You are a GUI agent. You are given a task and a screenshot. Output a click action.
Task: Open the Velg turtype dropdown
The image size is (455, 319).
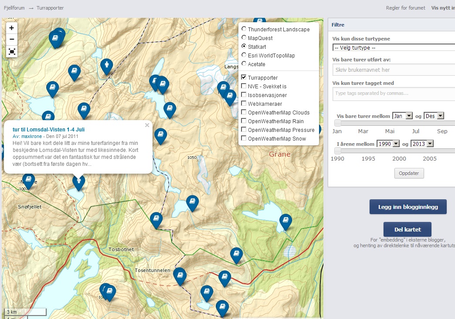tap(393, 47)
